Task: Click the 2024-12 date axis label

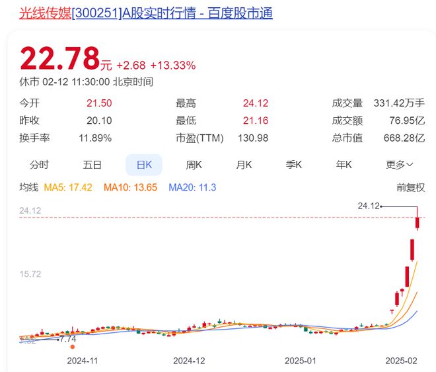Action: pyautogui.click(x=189, y=361)
